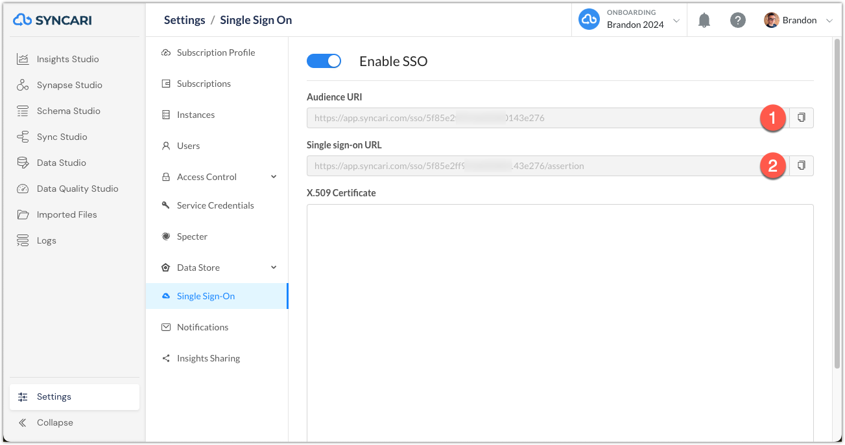This screenshot has width=845, height=445.
Task: Click the Single Sign On breadcrumb title
Action: click(x=256, y=20)
